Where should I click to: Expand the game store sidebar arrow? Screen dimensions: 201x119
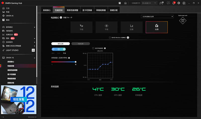click(x=34, y=27)
